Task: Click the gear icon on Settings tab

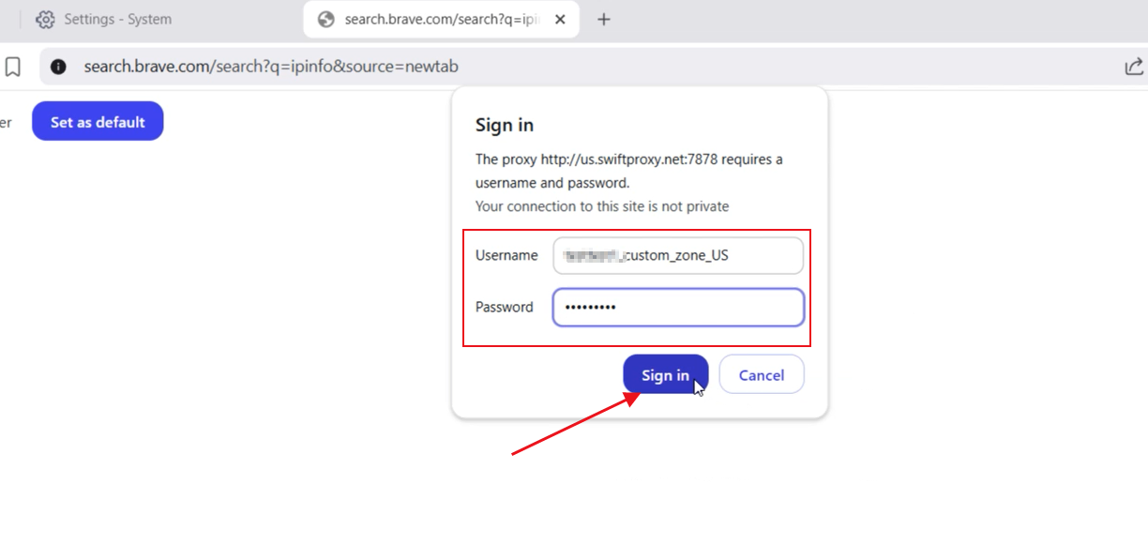Action: (45, 20)
